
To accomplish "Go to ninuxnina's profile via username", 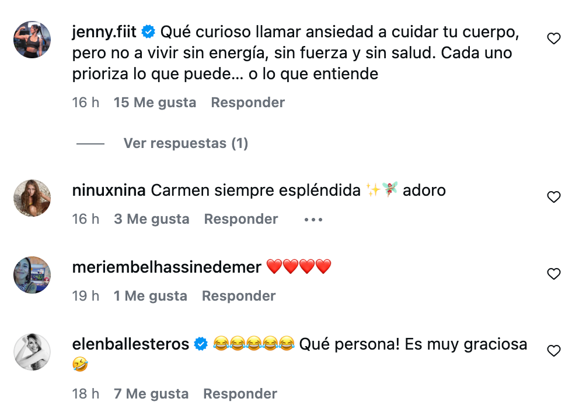I will click(x=109, y=190).
